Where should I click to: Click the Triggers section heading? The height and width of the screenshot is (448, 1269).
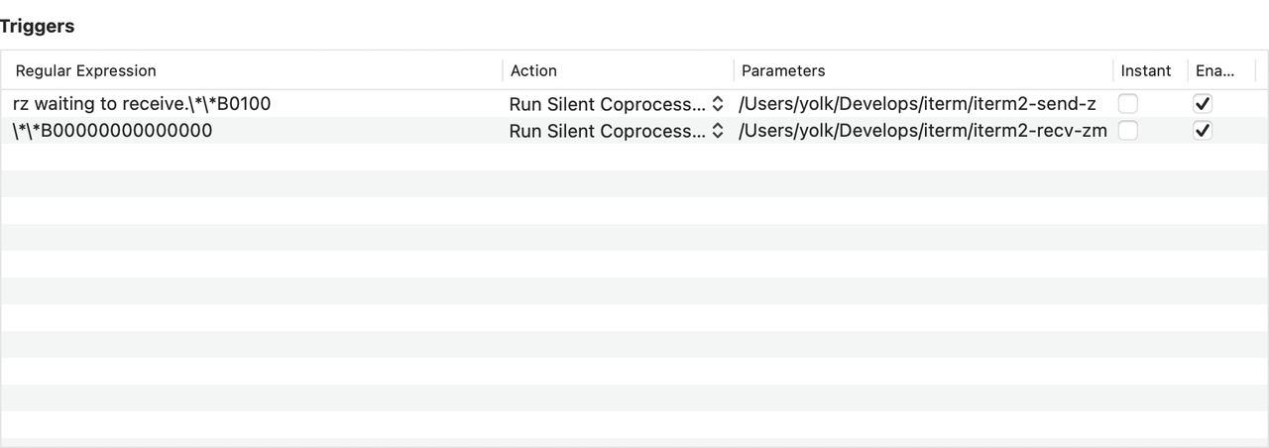coord(37,27)
